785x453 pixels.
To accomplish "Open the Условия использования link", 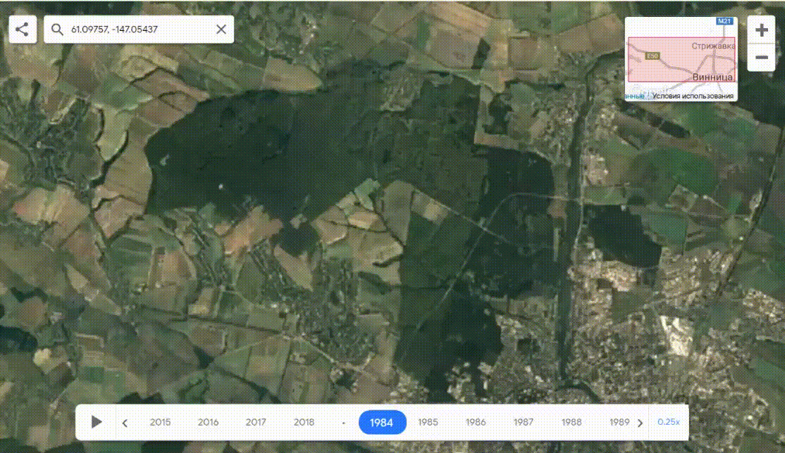I will [x=692, y=96].
